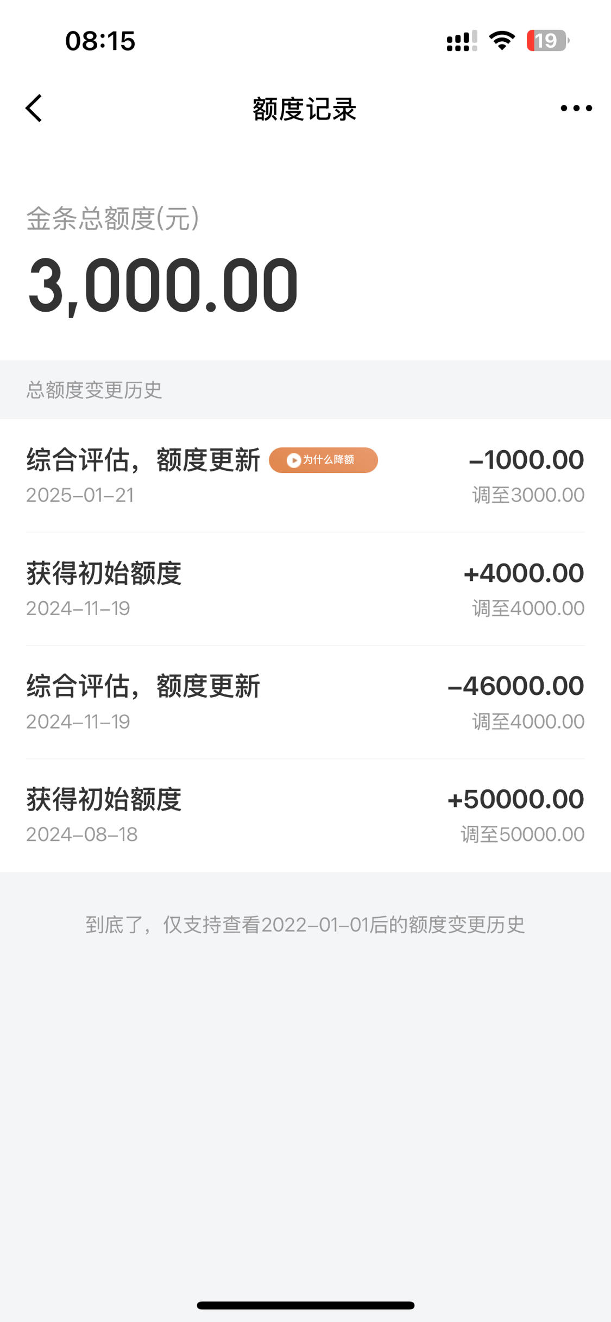Open the 2024-11-19 获得初始额度 record
This screenshot has height=1322, width=611.
click(x=305, y=589)
